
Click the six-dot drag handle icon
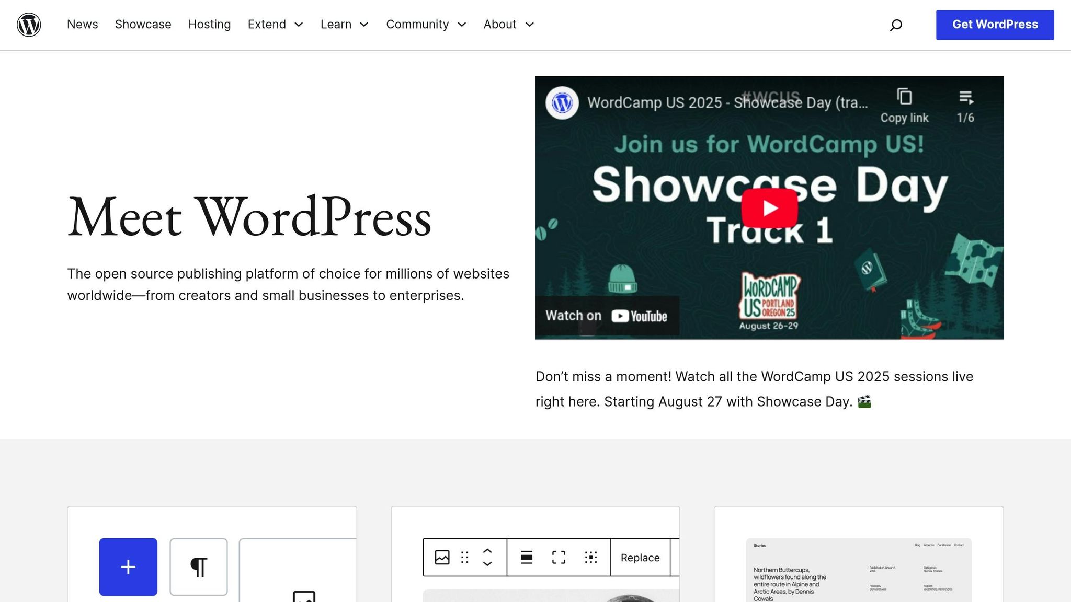pos(465,557)
